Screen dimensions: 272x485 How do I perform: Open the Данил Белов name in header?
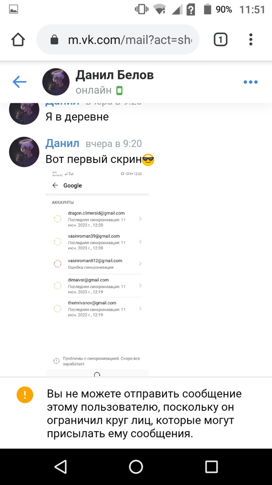coord(115,75)
